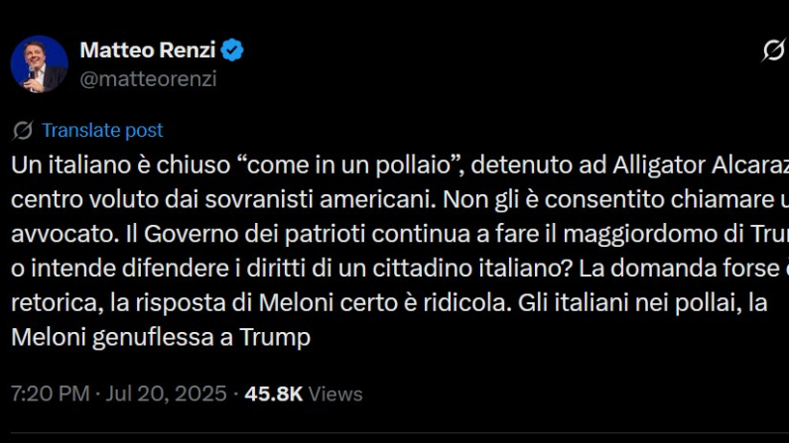Click the translate icon beside Translate post
The width and height of the screenshot is (789, 443).
22,131
